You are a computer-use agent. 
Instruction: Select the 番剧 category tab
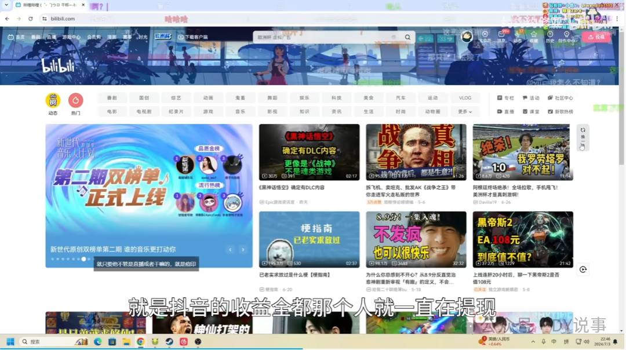(x=112, y=98)
